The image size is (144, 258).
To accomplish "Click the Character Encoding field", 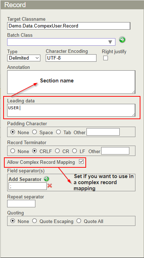I will coord(71,58).
